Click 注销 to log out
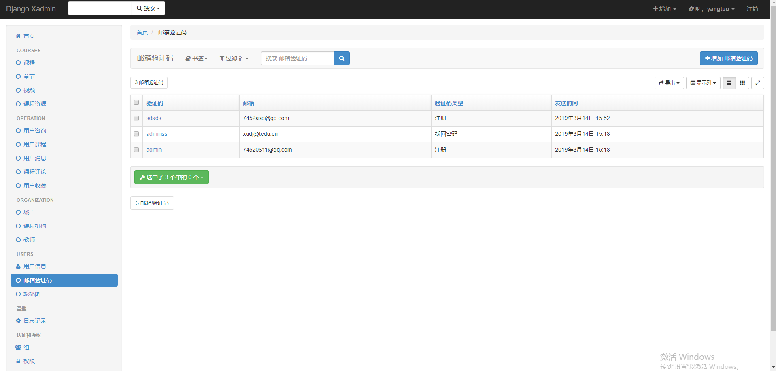 pyautogui.click(x=753, y=9)
